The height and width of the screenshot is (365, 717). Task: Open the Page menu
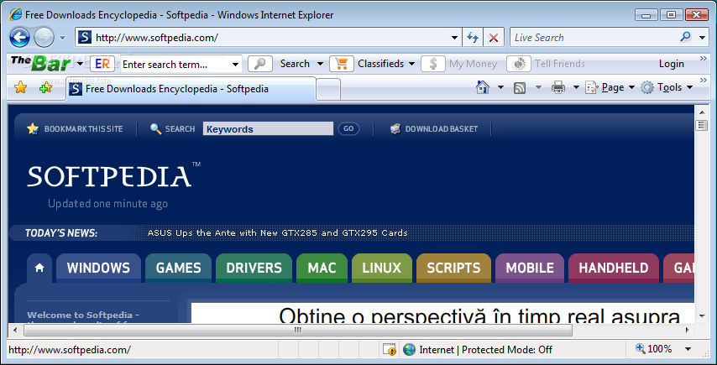coord(610,87)
